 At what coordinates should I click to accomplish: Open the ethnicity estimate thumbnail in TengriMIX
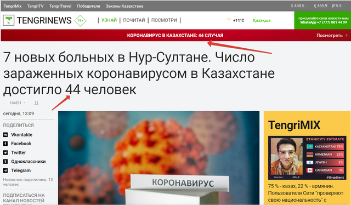point(307,158)
